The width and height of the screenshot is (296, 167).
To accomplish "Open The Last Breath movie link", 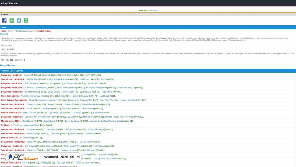I will (x=32, y=84).
